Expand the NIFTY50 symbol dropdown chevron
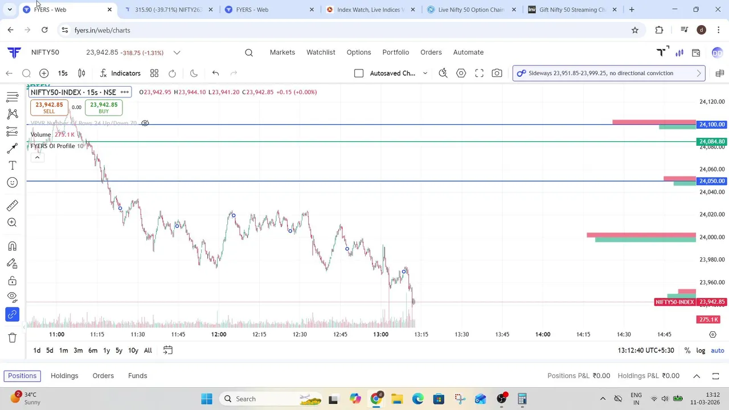729x410 pixels. (x=177, y=52)
